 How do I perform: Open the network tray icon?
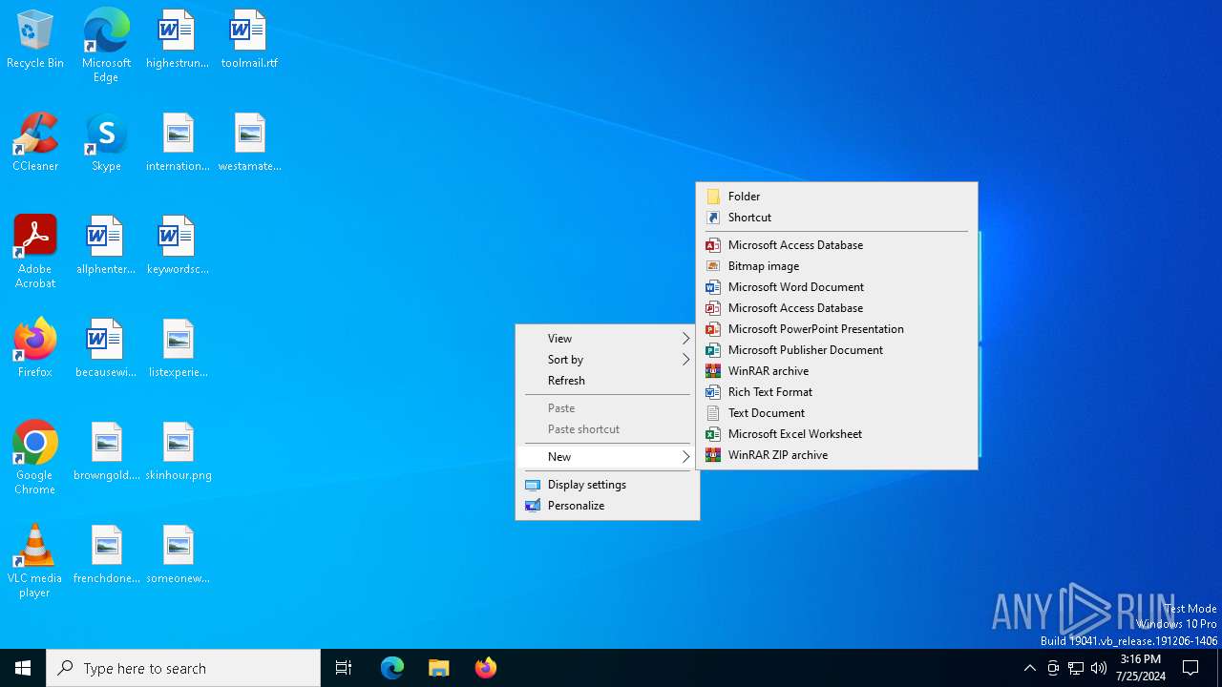[1076, 668]
